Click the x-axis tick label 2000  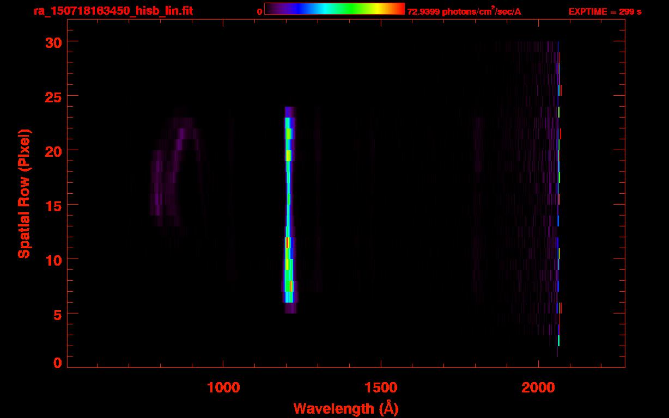pyautogui.click(x=538, y=388)
